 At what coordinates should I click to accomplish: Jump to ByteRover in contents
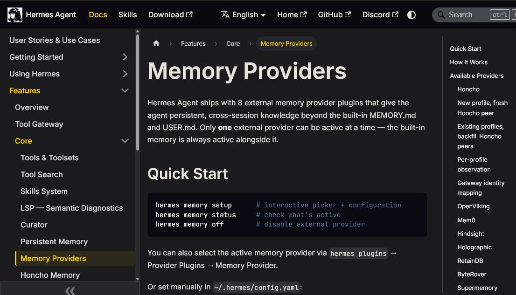472,274
